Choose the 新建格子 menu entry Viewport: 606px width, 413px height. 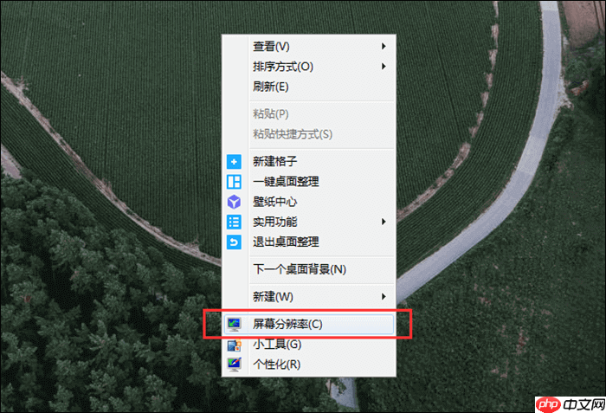click(308, 162)
